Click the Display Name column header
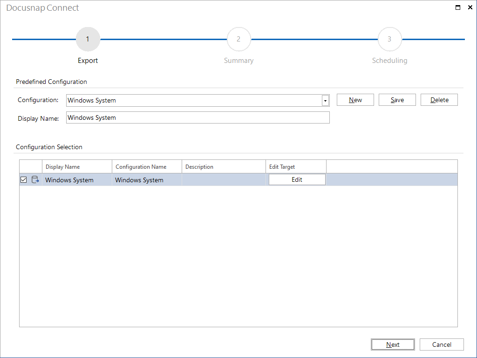Screen dimensions: 477x358 click(x=77, y=166)
